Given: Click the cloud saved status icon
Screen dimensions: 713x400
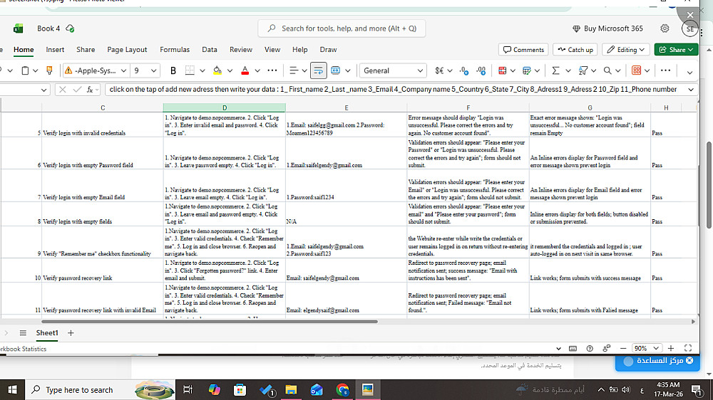Looking at the screenshot, I should 70,28.
